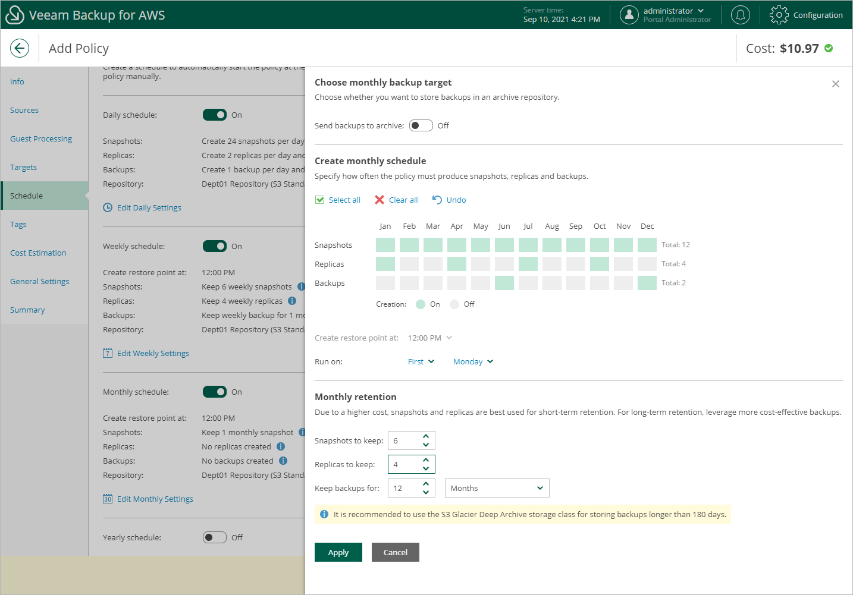Select the Backups cell for June
Image resolution: width=853 pixels, height=595 pixels.
click(x=504, y=283)
